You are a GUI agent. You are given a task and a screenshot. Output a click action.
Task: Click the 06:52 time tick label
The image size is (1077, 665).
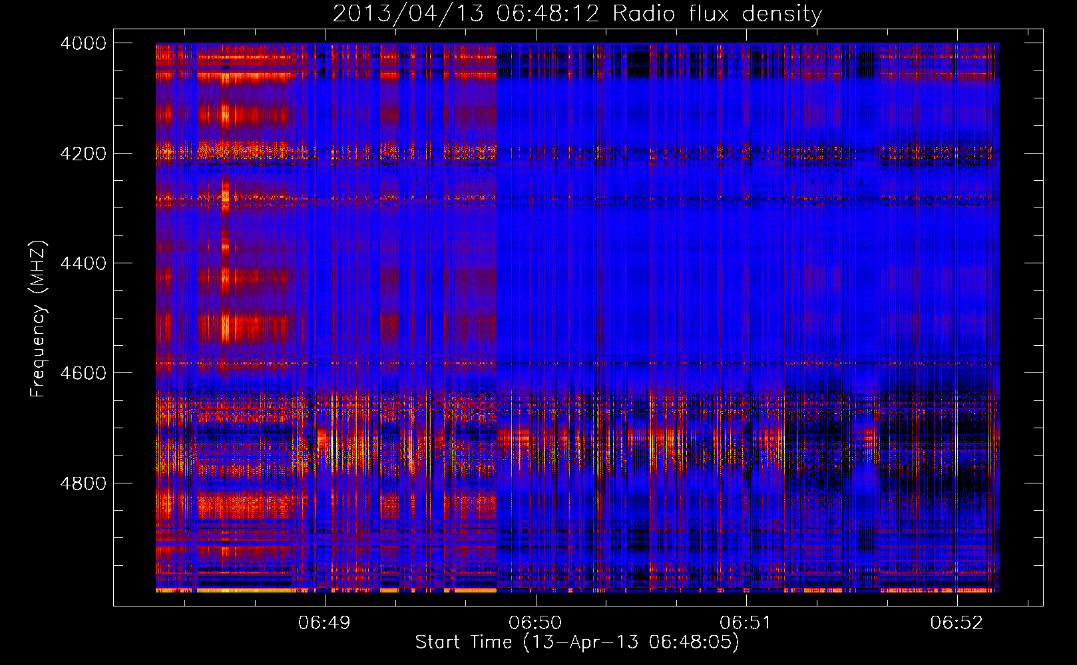957,623
